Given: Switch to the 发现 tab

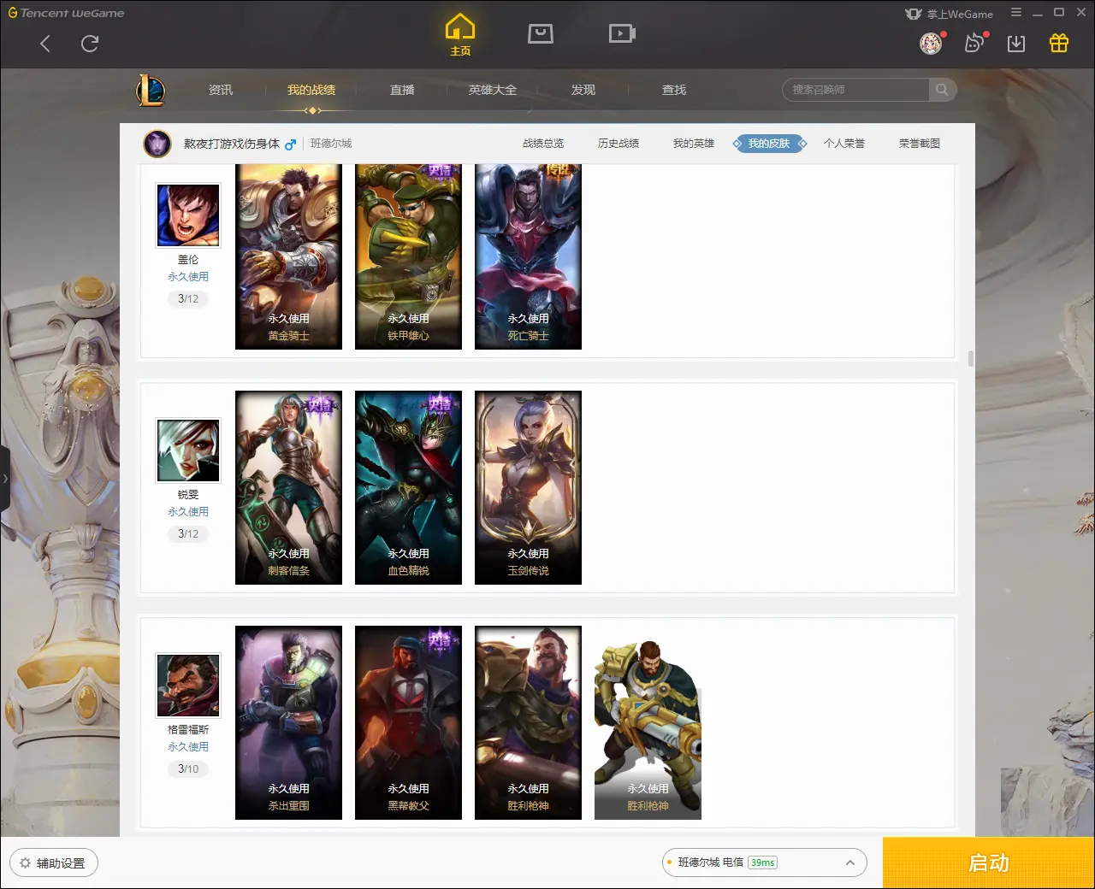Looking at the screenshot, I should coord(583,90).
